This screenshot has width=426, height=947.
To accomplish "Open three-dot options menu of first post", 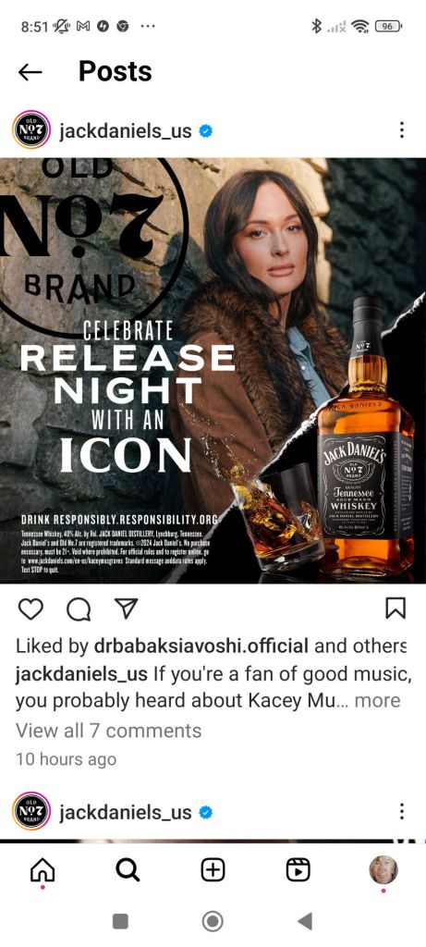I will point(401,129).
